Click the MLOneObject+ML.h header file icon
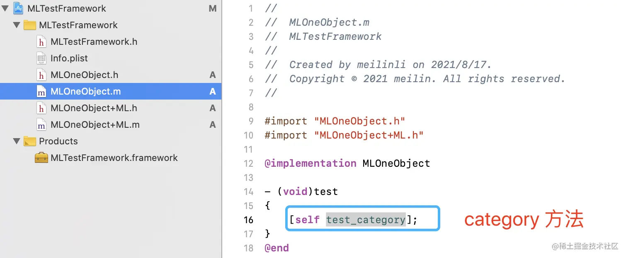Image resolution: width=626 pixels, height=258 pixels. click(x=41, y=108)
